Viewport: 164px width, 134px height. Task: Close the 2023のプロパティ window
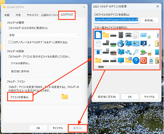[84, 7]
